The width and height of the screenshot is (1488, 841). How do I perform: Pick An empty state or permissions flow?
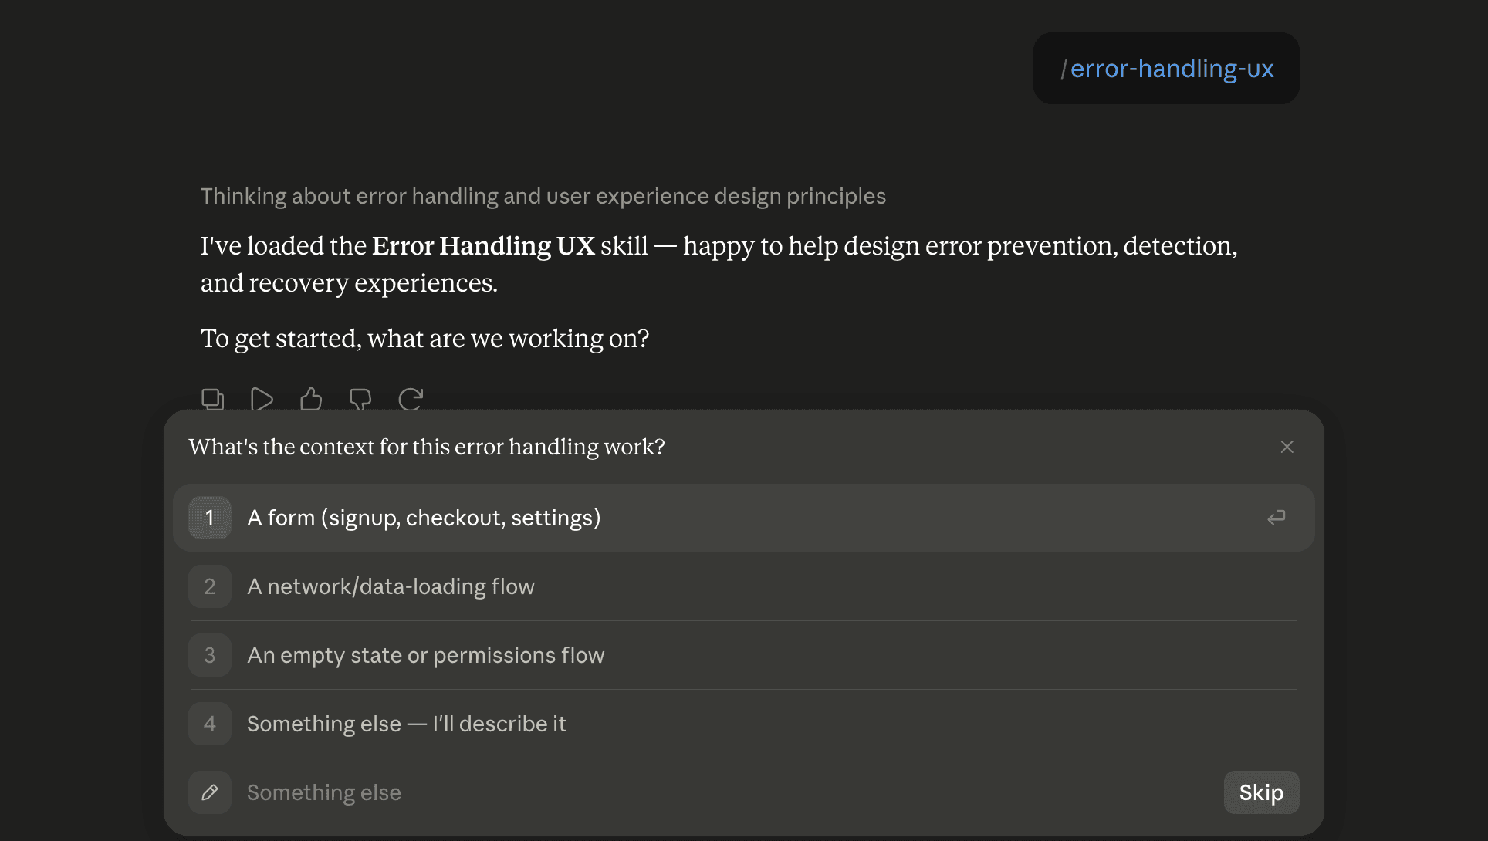pyautogui.click(x=743, y=655)
